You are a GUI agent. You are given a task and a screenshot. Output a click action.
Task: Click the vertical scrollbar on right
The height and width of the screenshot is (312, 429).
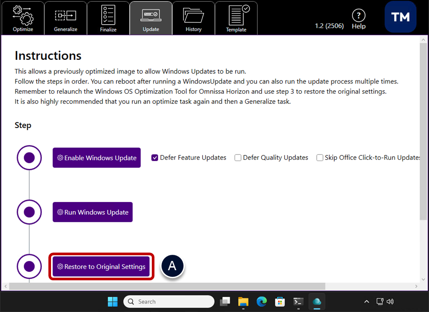(x=423, y=132)
